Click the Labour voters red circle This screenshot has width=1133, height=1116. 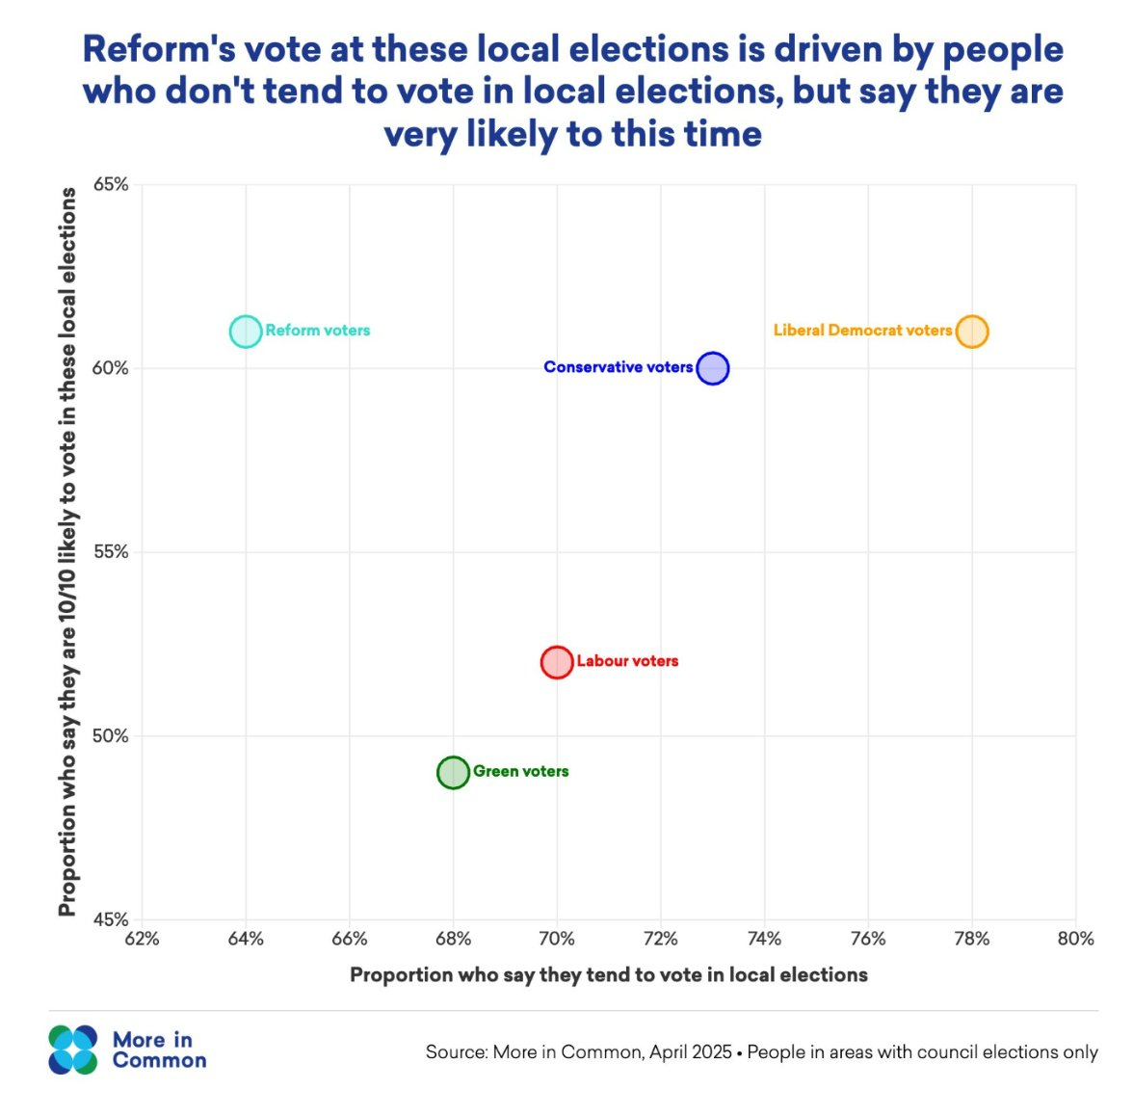click(x=557, y=662)
